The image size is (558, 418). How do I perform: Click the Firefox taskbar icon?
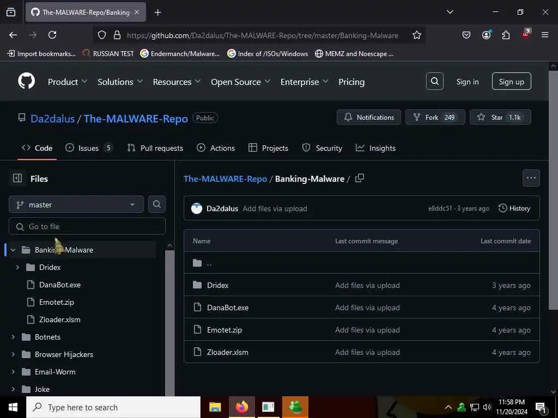pyautogui.click(x=241, y=407)
